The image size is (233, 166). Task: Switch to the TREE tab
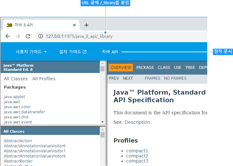[x=190, y=68]
